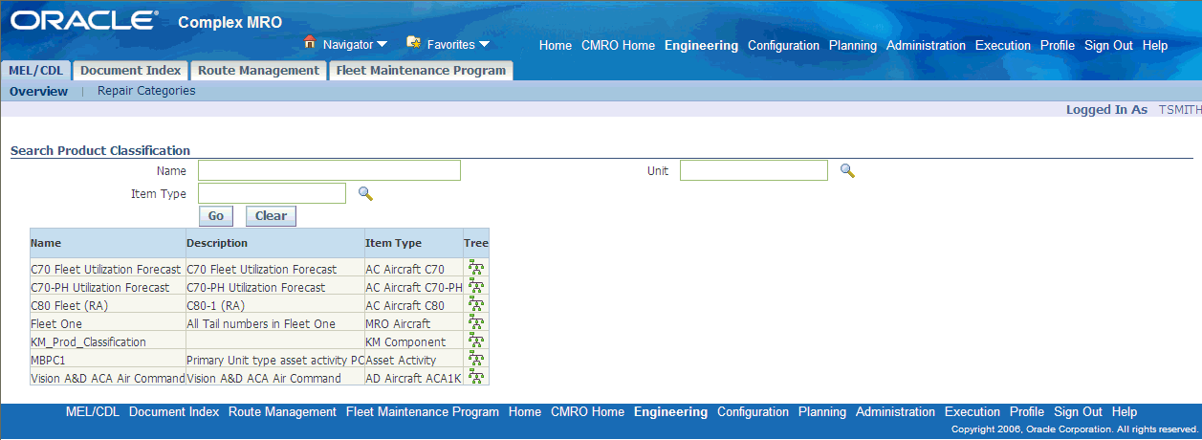Open the Fleet Maintenance Program tab
1202x440 pixels.
tap(421, 70)
